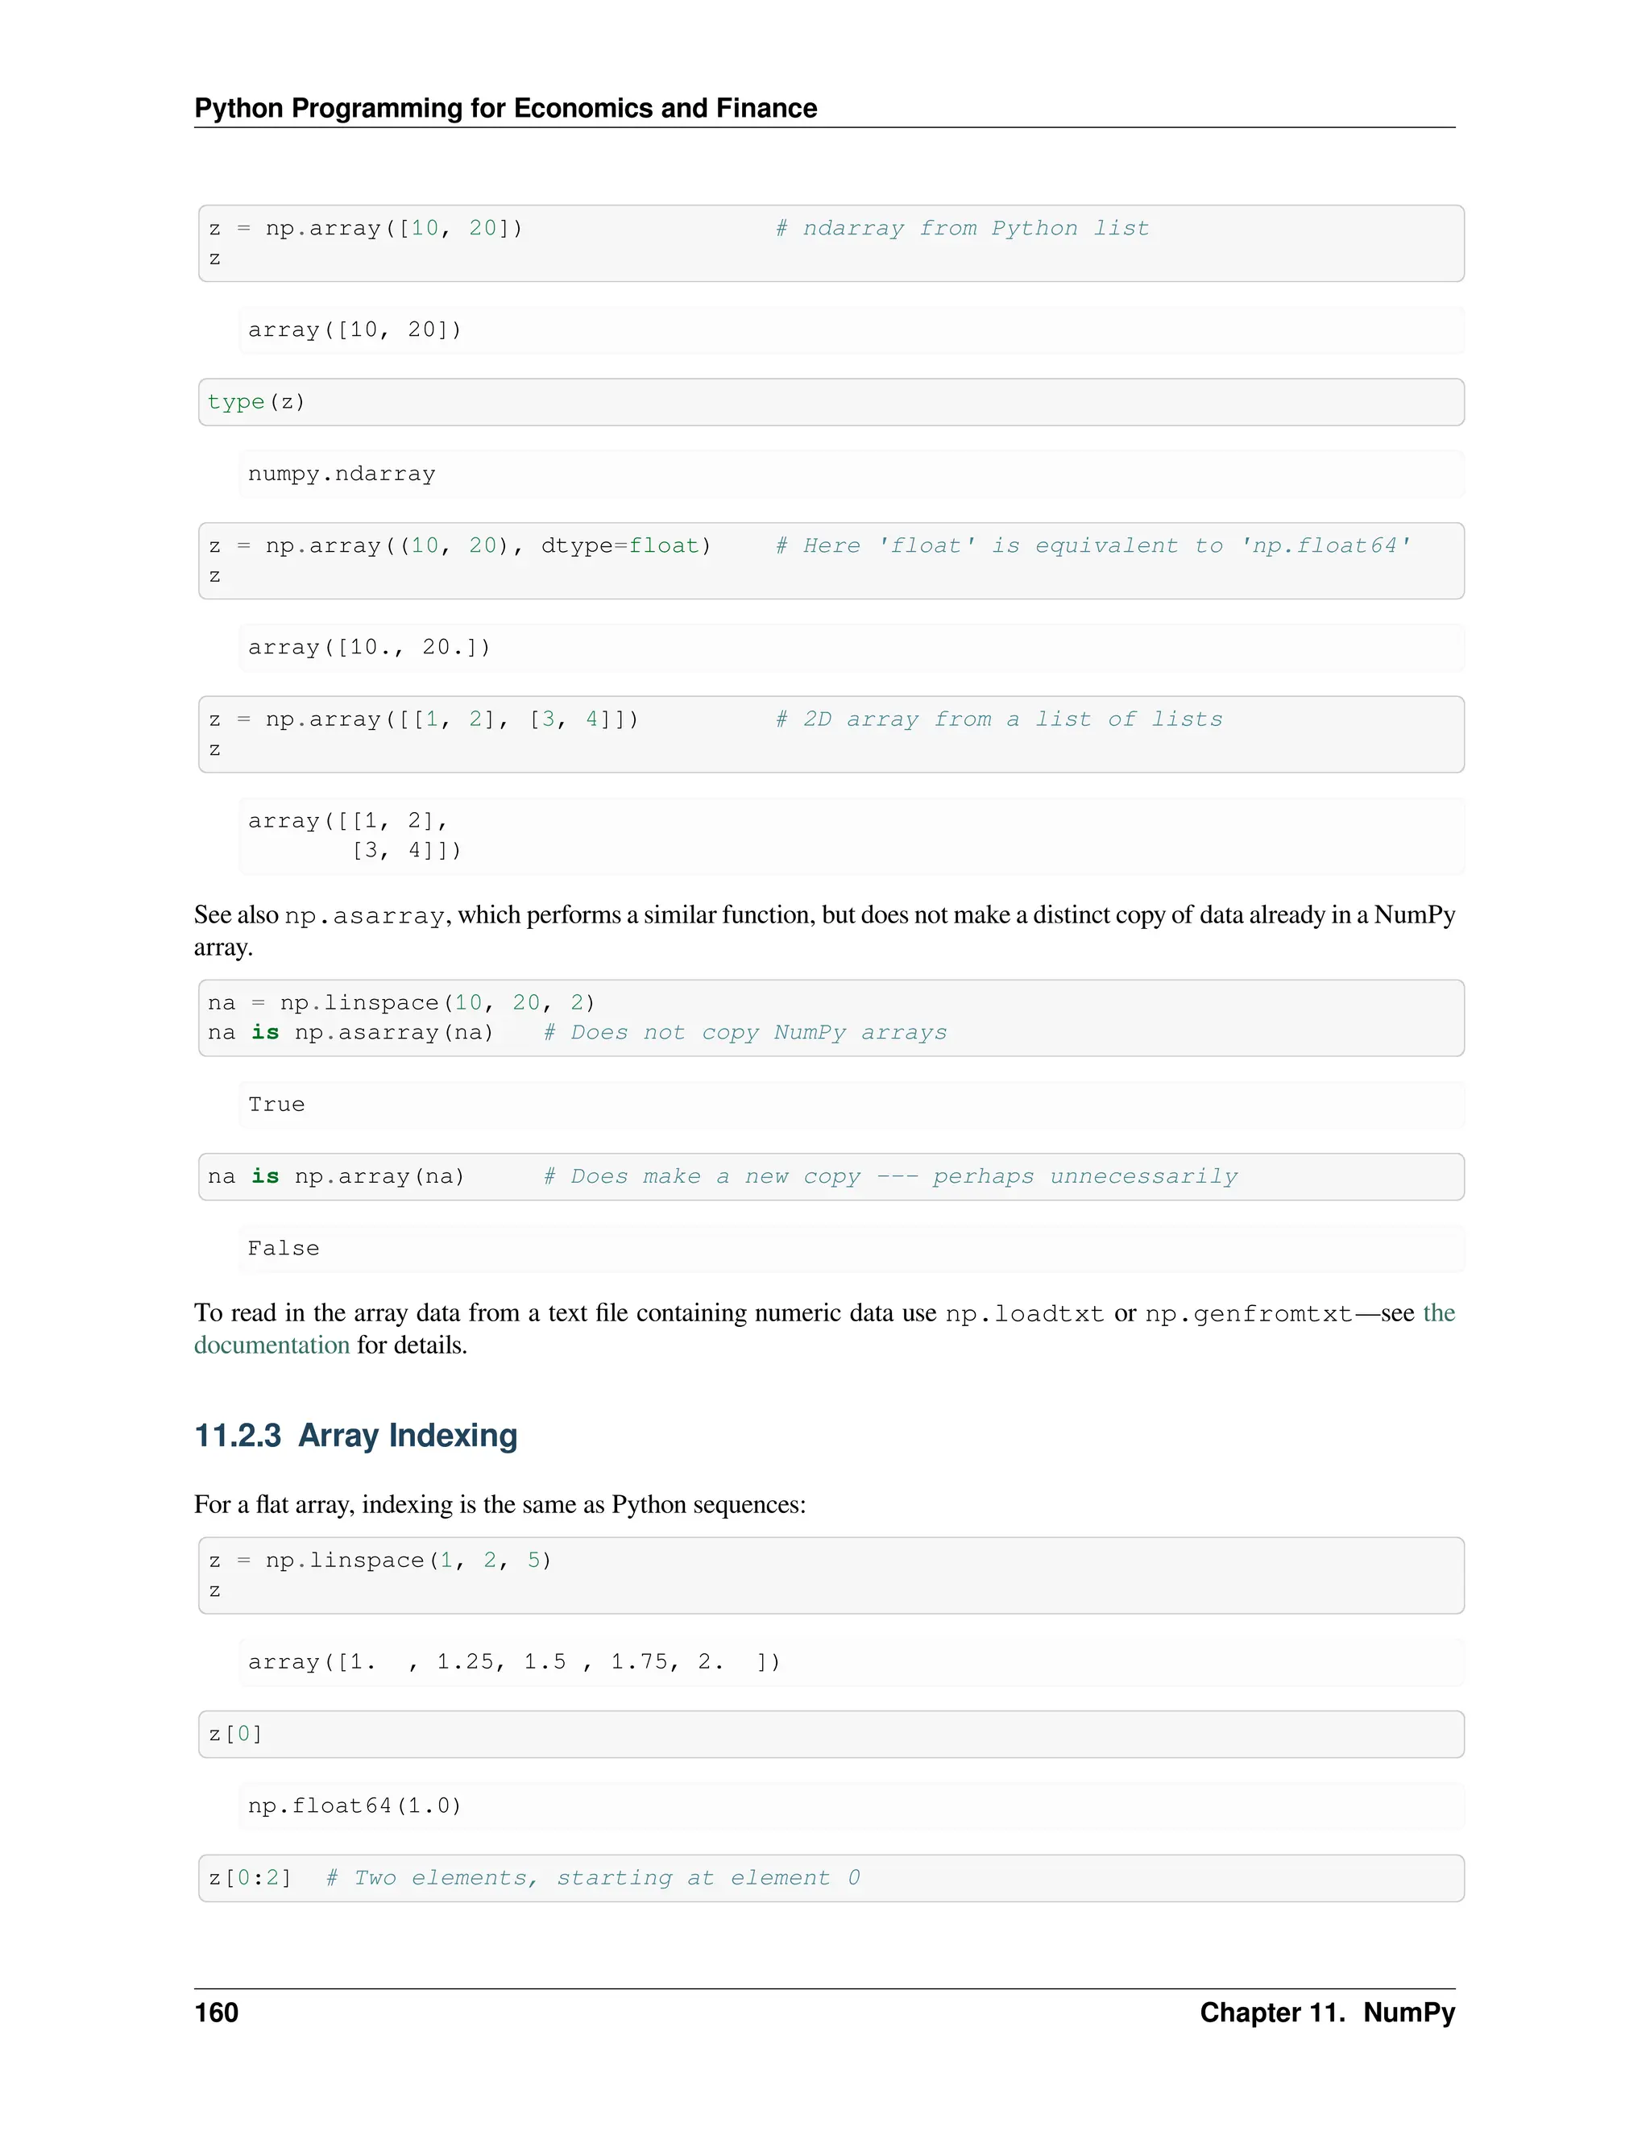Click the code 'z = np.linspace(1, 2, 5)'

pyautogui.click(x=380, y=1561)
